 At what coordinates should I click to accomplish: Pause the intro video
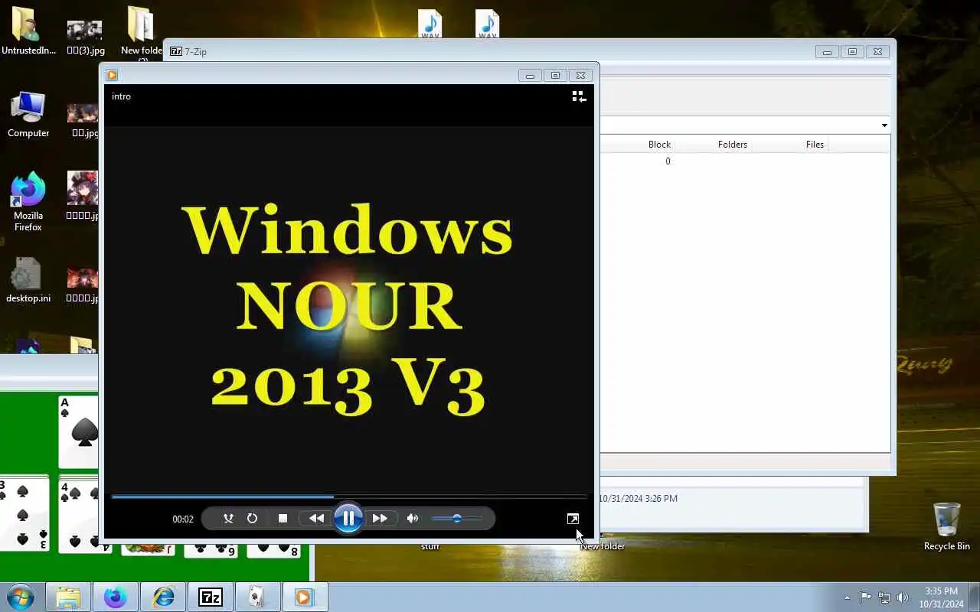click(348, 519)
